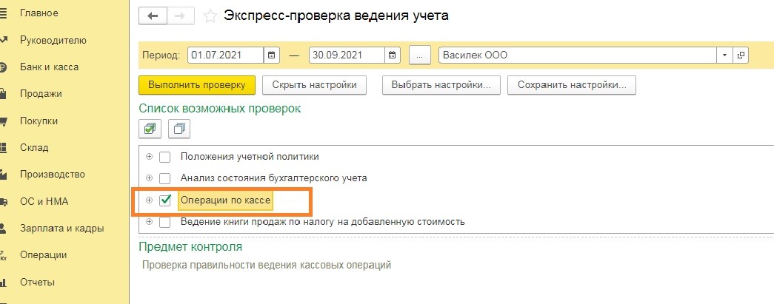Click the Продажи sidebar icon

tap(3, 94)
